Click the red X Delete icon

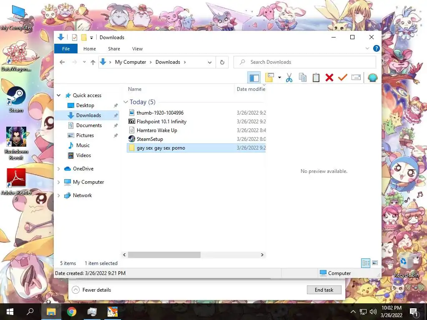[x=329, y=77]
